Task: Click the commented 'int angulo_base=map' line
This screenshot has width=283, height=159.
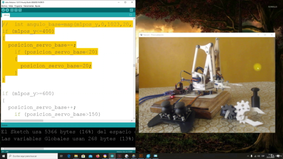Action: (x=68, y=24)
